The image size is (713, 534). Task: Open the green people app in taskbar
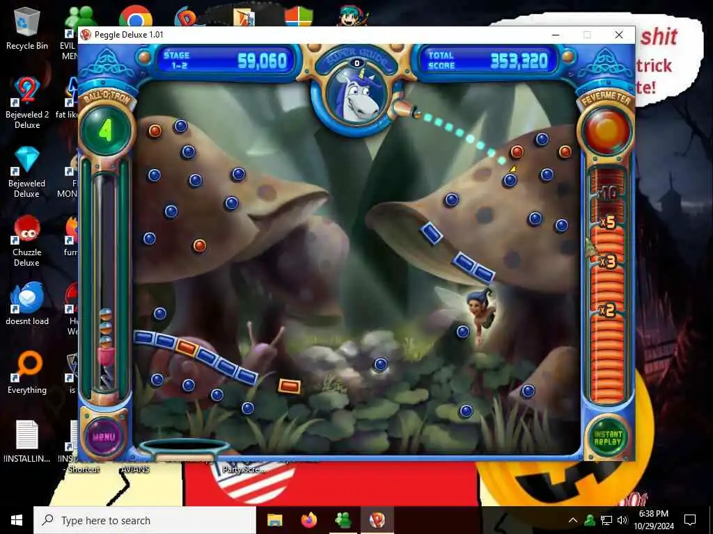[x=343, y=520]
